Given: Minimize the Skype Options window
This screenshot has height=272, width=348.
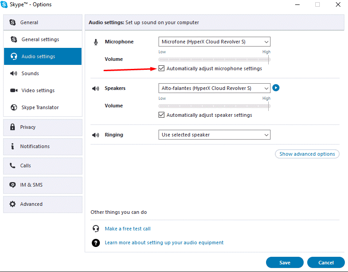Looking at the screenshot, I should pos(297,4).
